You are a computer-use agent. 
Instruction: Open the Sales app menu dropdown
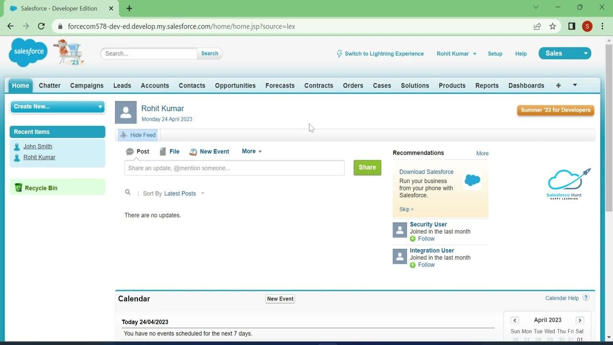click(565, 53)
